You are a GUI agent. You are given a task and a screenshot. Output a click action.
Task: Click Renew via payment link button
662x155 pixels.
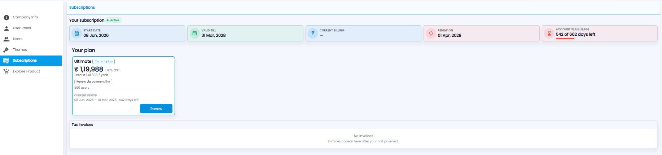click(x=93, y=81)
